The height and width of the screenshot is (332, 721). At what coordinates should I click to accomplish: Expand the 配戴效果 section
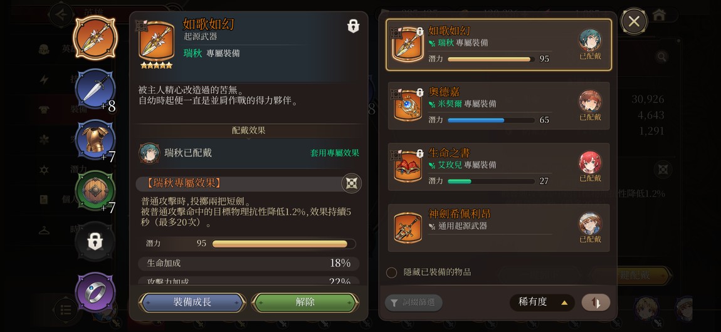point(248,131)
